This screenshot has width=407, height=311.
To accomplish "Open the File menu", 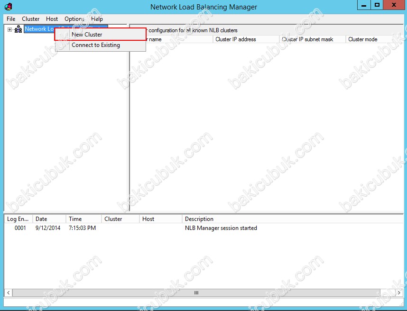I will (11, 19).
